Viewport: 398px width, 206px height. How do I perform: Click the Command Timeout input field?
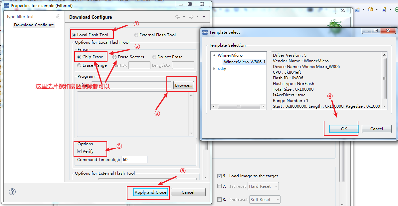coord(134,160)
